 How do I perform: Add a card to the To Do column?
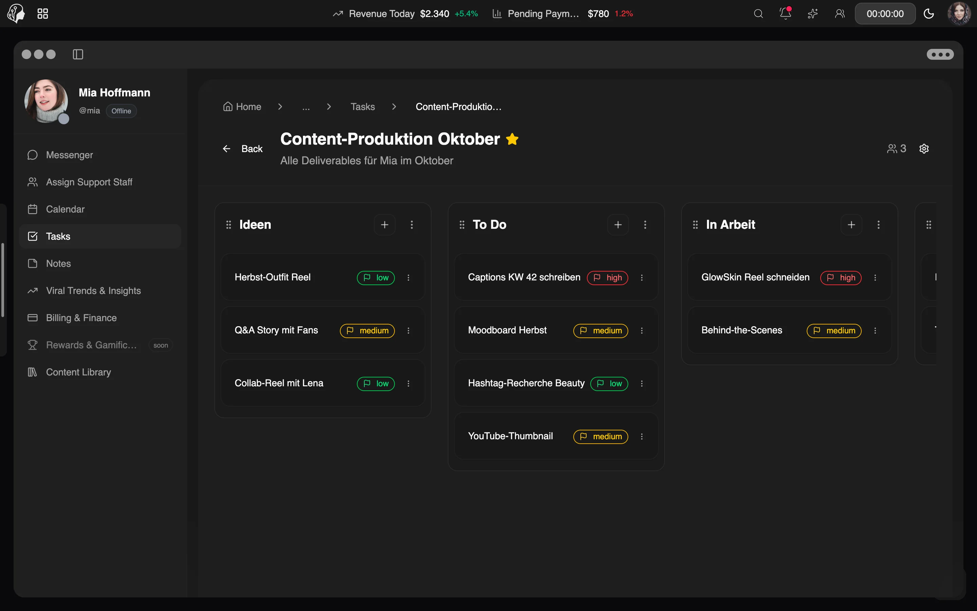[x=618, y=225]
